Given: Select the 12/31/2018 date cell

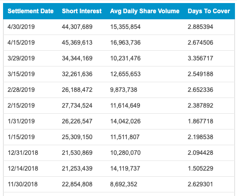Looking at the screenshot, I should point(23,153).
